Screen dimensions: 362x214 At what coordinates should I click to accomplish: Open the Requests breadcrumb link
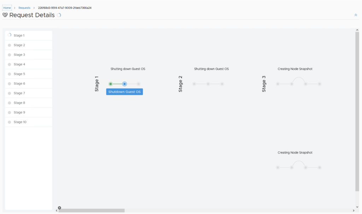point(24,8)
